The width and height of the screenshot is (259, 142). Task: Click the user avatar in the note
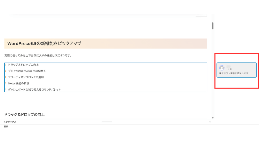pyautogui.click(x=222, y=68)
